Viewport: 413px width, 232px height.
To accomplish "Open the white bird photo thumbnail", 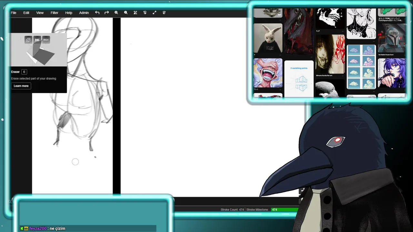I will point(330,89).
